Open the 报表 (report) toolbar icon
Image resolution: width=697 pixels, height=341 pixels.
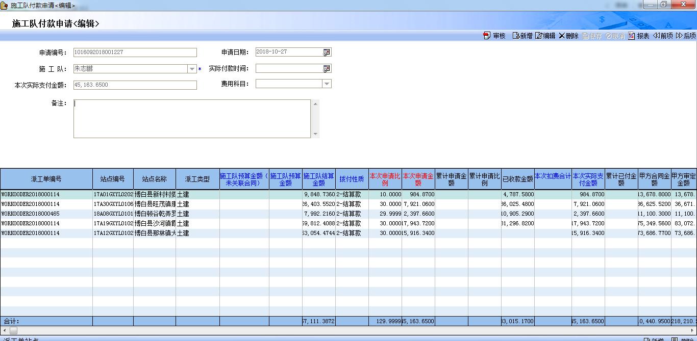(639, 36)
